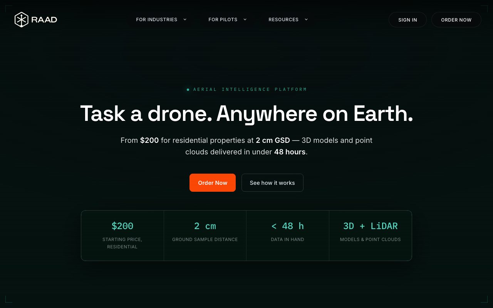This screenshot has width=493, height=308.
Task: Click the Models & Point Clouds label
Action: click(371, 239)
